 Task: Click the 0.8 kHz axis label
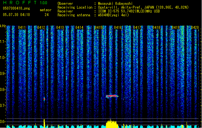click(x=3, y=90)
